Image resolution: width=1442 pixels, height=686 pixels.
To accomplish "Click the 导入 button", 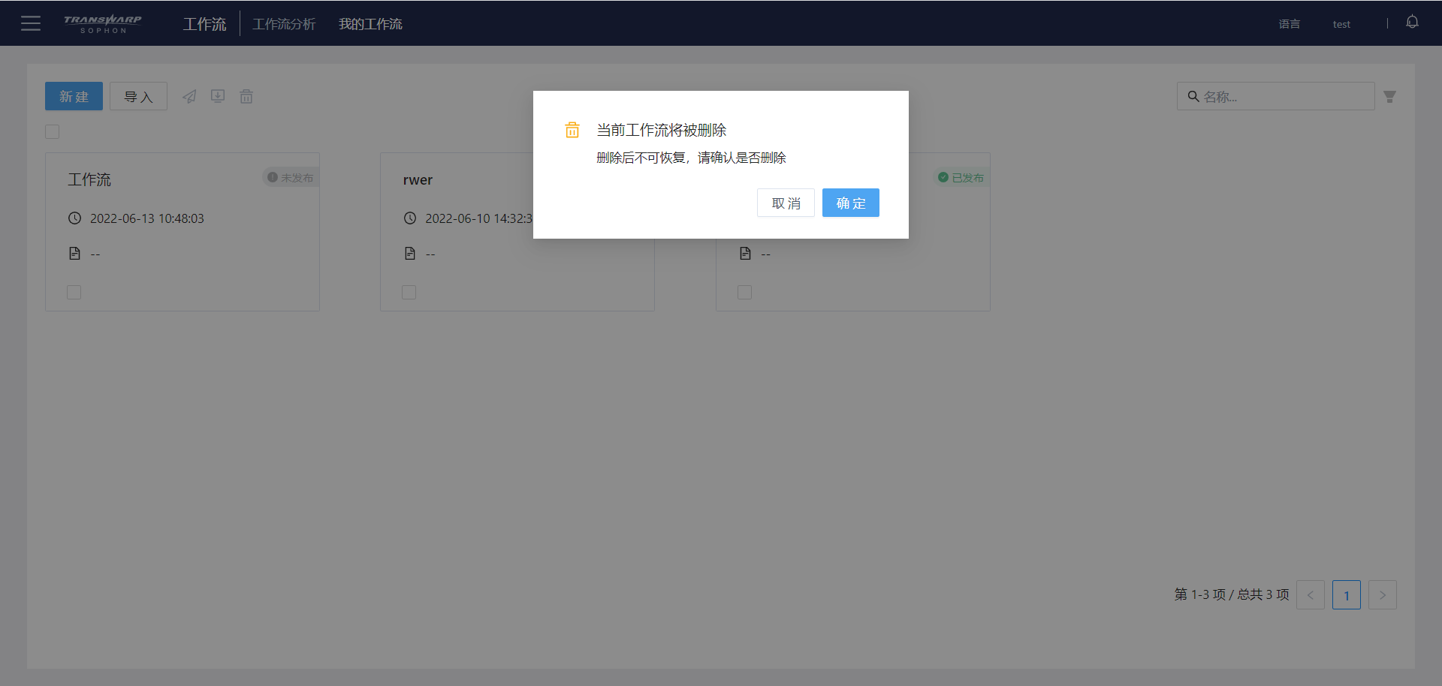I will point(138,96).
